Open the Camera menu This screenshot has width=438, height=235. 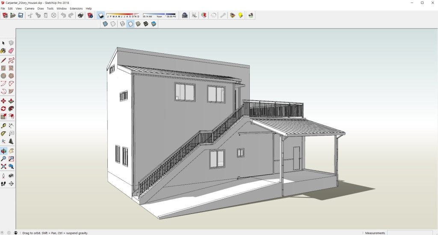click(30, 9)
